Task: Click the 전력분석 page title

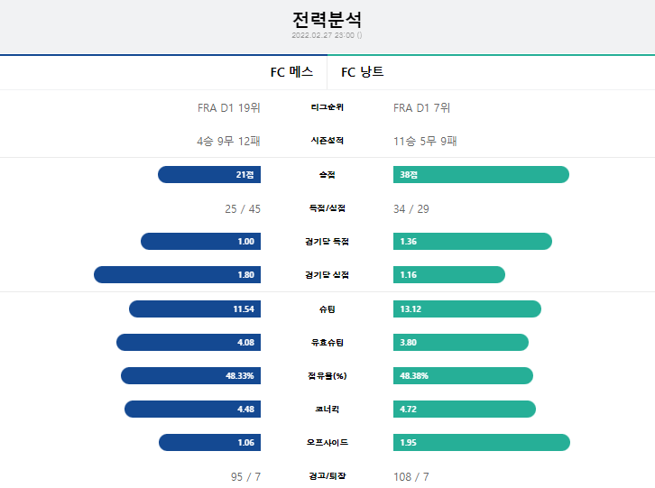Action: (327, 19)
